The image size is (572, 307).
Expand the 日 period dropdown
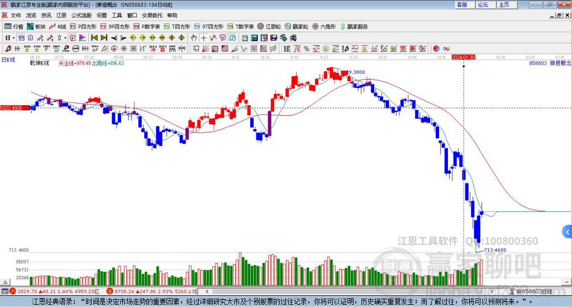[x=13, y=38]
